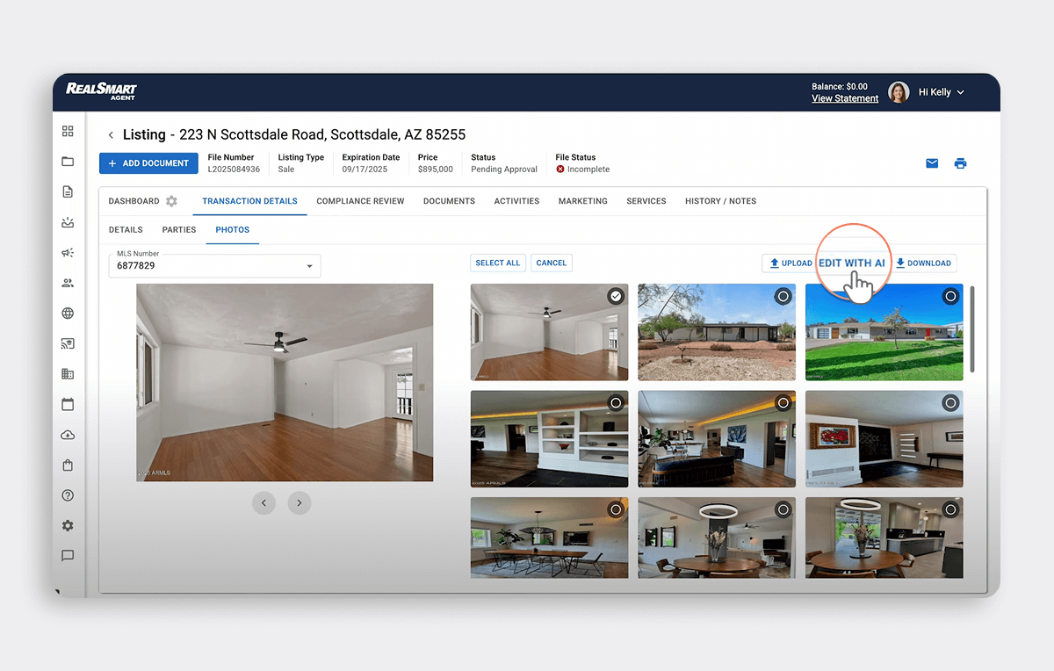
Task: Switch to Details sub-tab
Action: coord(126,230)
